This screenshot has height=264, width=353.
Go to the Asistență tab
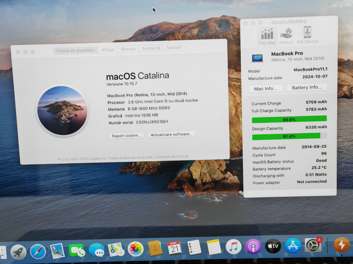[151, 48]
